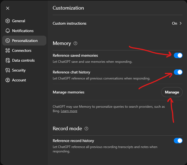Open Security settings
Image resolution: width=187 pixels, height=165 pixels.
tap(24, 70)
